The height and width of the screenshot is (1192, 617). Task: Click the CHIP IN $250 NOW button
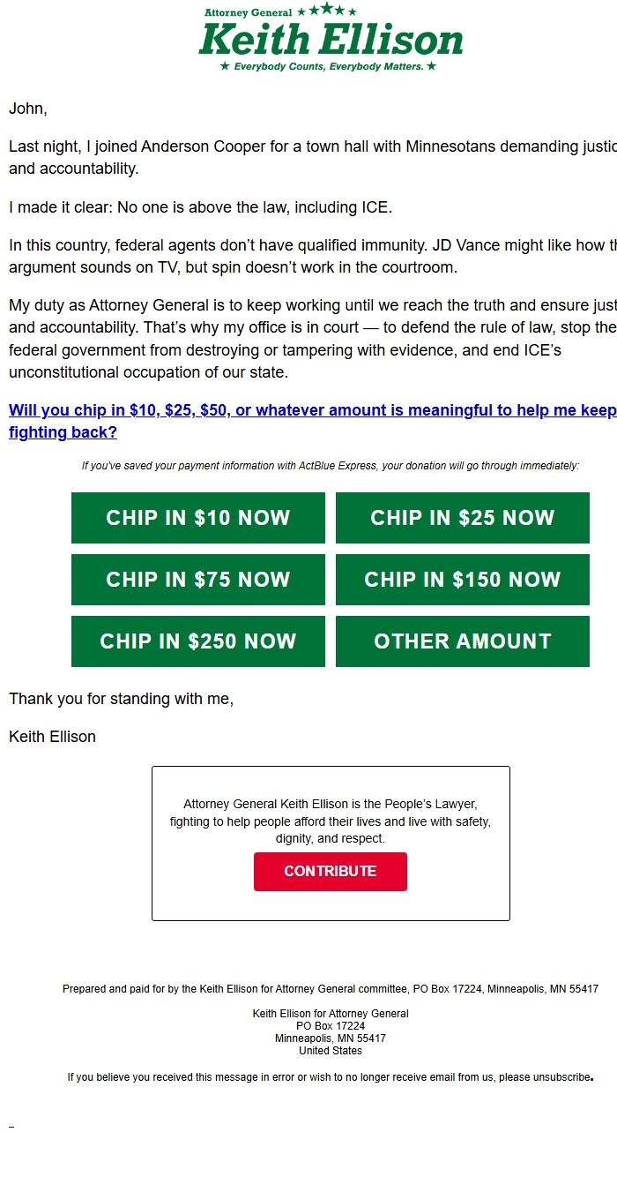(x=197, y=641)
